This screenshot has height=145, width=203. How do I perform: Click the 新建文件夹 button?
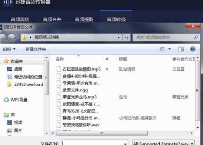pyautogui.click(x=36, y=49)
